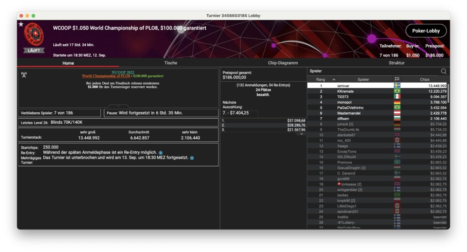Toggle the favorite star for this tournament
467x252 pixels.
[21, 24]
